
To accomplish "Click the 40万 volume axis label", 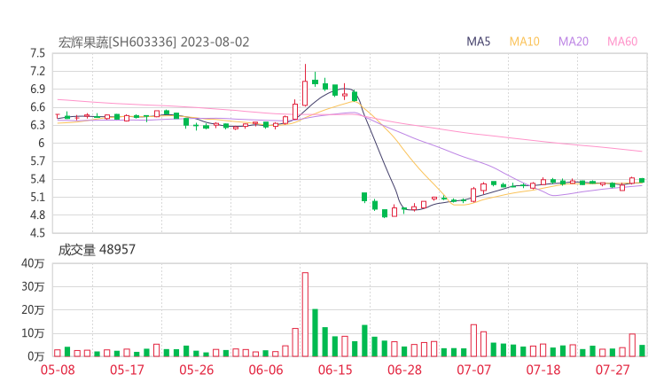I will pyautogui.click(x=33, y=263).
